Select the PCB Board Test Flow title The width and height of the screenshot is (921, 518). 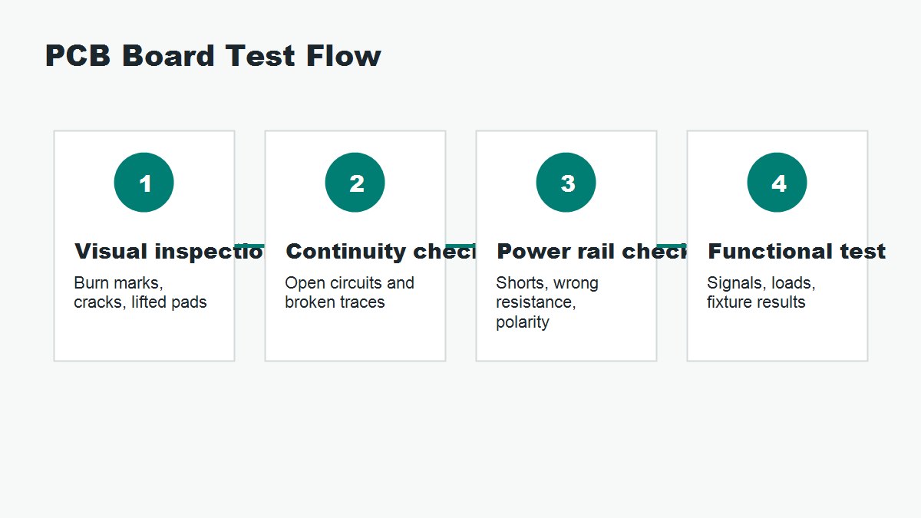213,57
